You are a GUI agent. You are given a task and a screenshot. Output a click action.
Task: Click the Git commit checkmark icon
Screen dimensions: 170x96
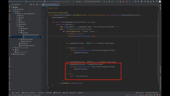click(x=133, y=2)
